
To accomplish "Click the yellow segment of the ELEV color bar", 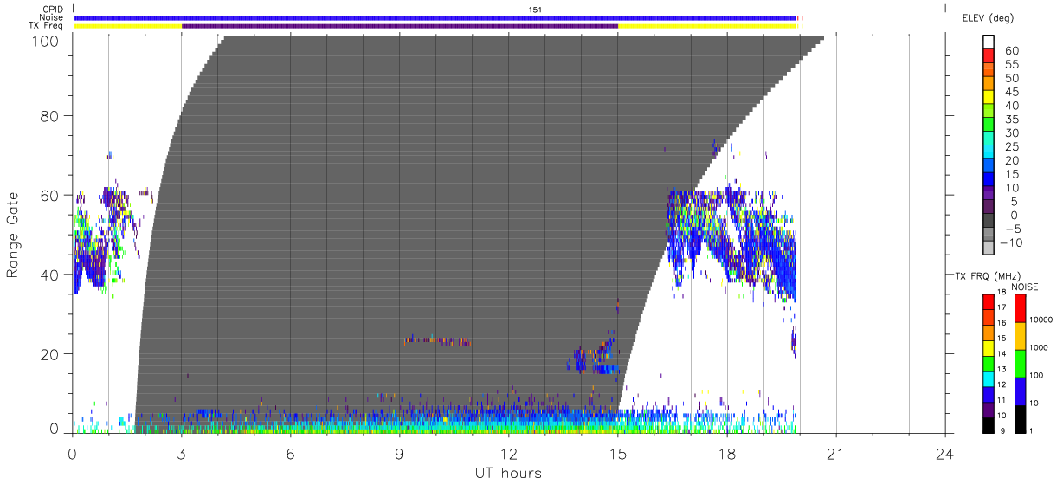I will click(x=989, y=98).
